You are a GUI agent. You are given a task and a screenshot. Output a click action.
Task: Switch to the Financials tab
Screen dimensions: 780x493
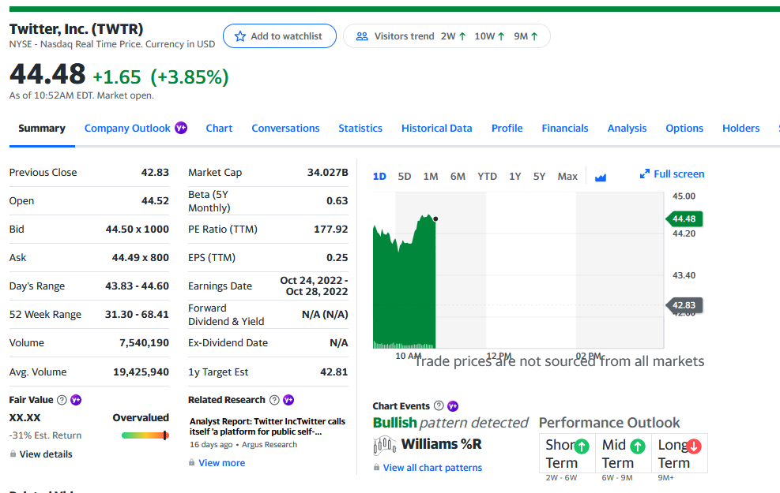point(565,128)
